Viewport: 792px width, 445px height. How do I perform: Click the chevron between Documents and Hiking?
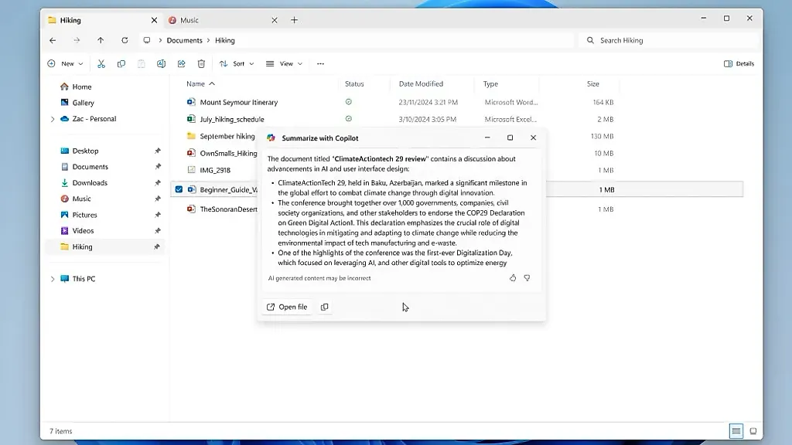208,40
